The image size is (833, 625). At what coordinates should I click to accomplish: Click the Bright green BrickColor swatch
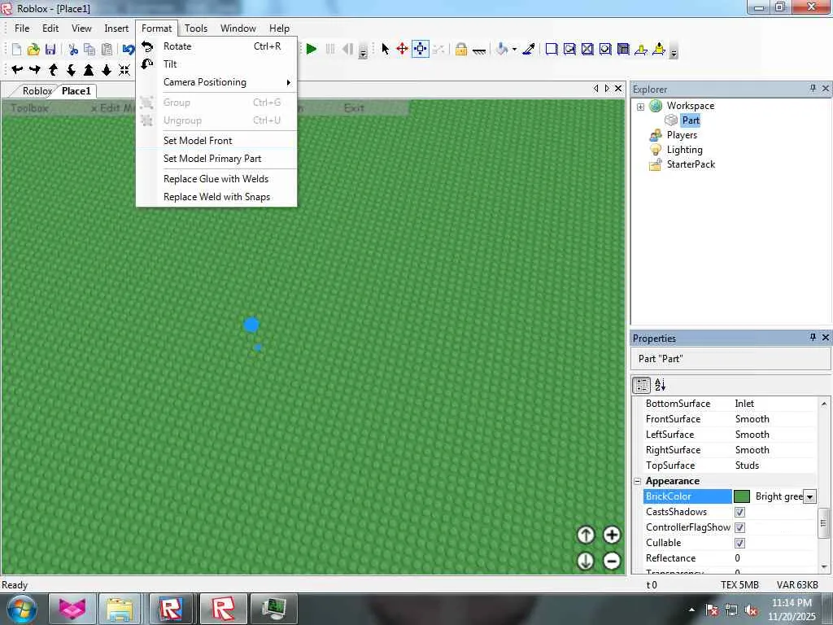[742, 497]
